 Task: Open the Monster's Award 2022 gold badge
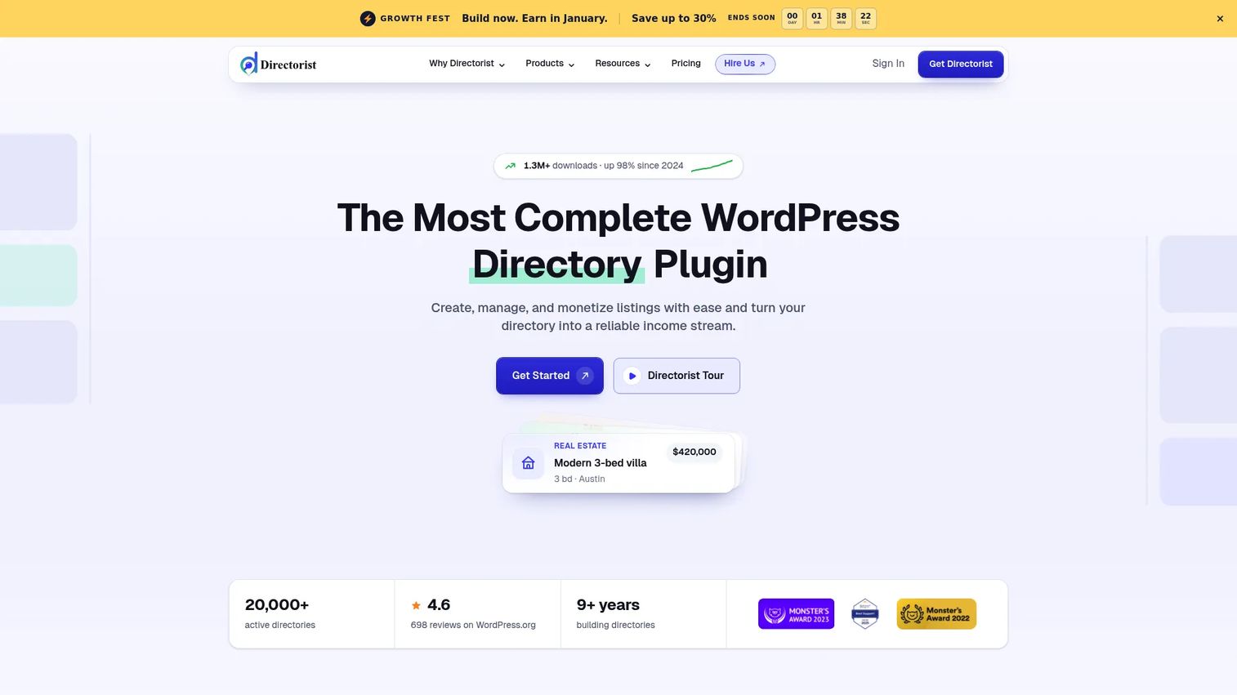[936, 614]
